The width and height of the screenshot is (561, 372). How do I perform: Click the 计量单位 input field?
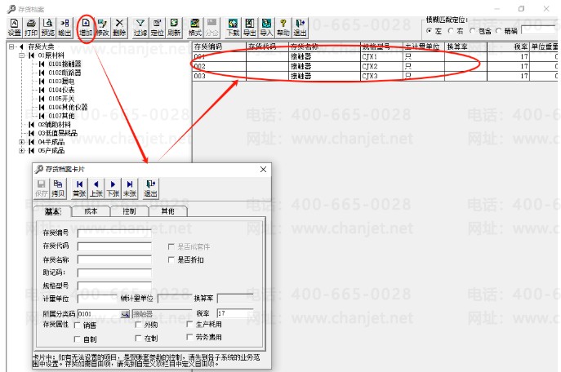pos(97,299)
